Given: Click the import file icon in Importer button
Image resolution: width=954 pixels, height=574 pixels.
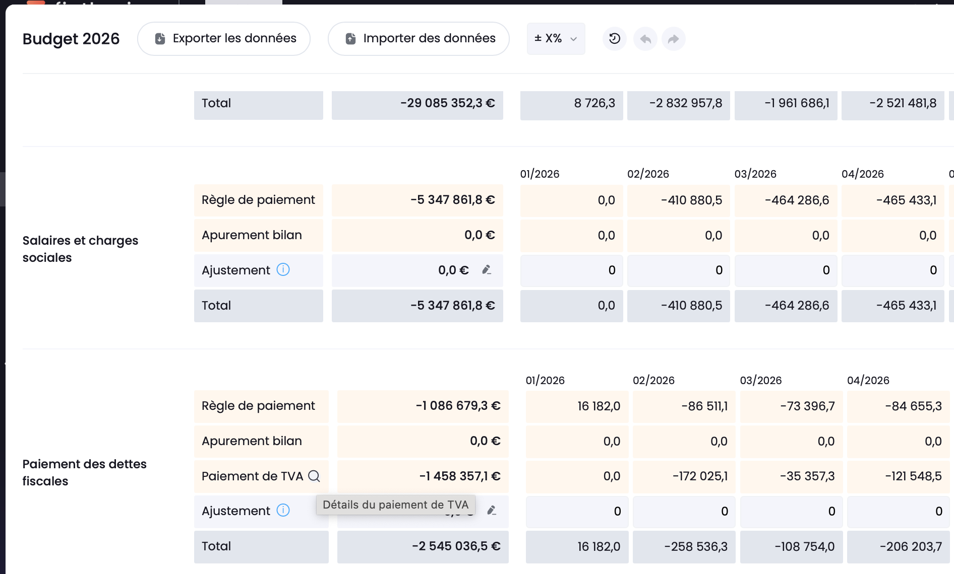Looking at the screenshot, I should [350, 39].
